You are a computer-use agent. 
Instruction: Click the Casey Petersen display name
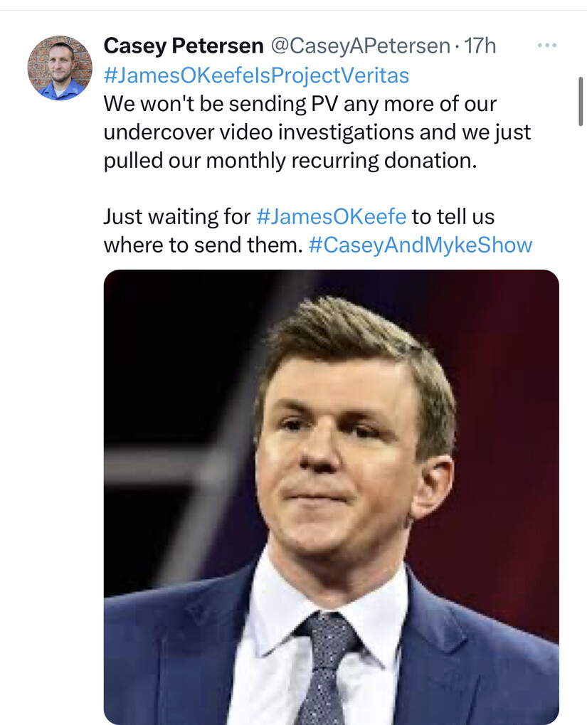coord(183,46)
